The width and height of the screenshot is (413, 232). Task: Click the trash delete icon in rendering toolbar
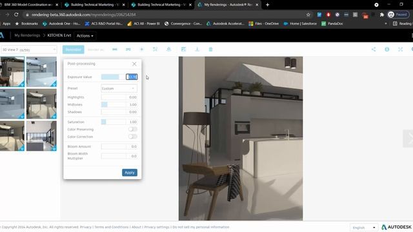[210, 49]
